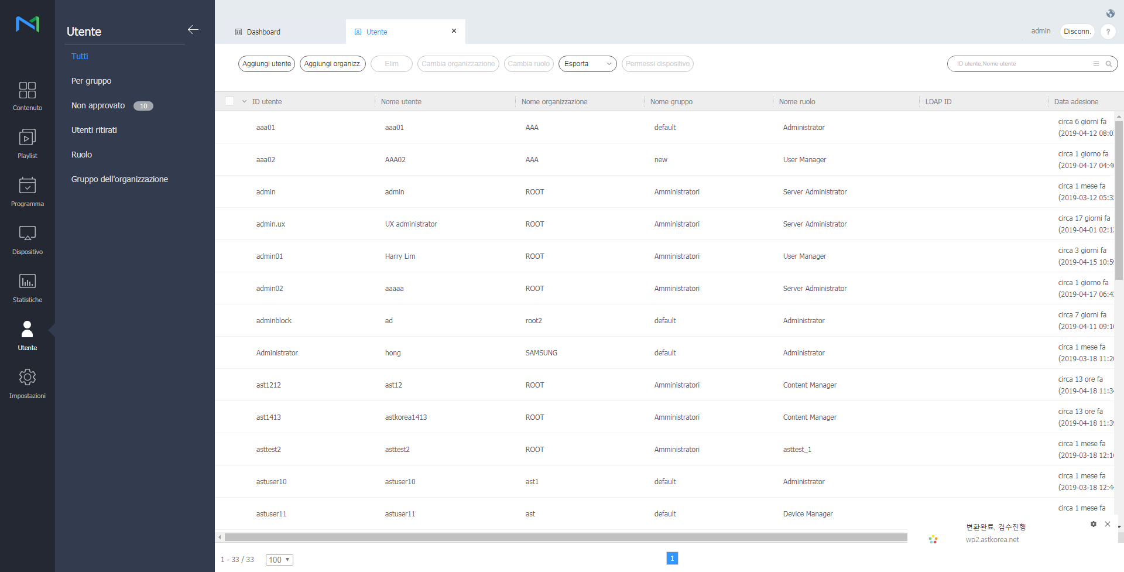
Task: Select Non approvato in the sidebar
Action: [x=98, y=105]
